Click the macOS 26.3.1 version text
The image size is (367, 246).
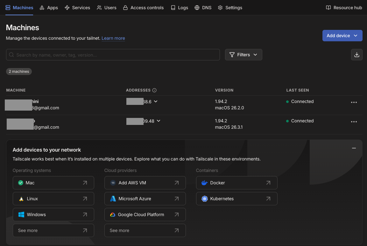[x=229, y=127]
